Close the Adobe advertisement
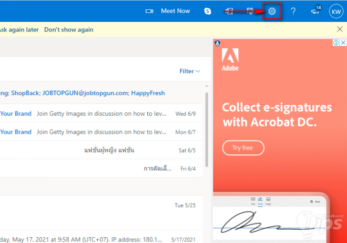The height and width of the screenshot is (243, 347). [343, 42]
